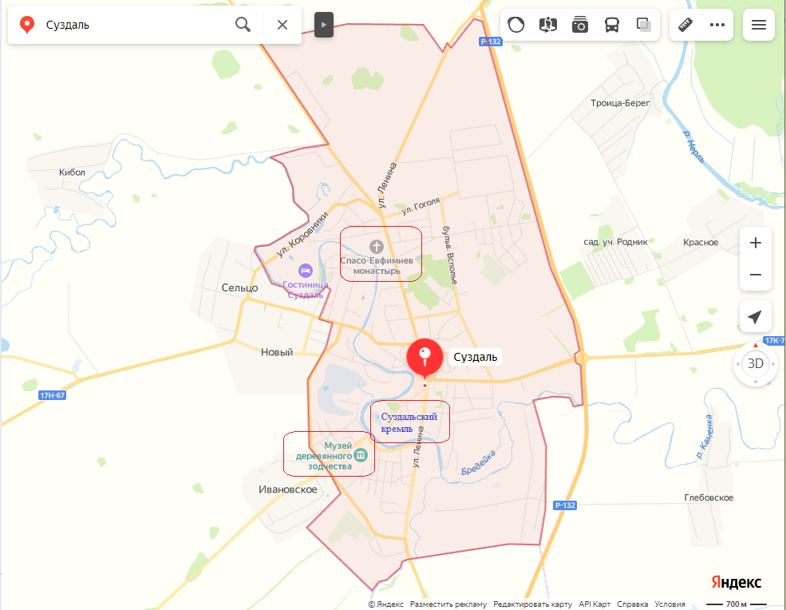Screen dimensions: 786x610
Task: Open Справка link
Action: (x=633, y=604)
